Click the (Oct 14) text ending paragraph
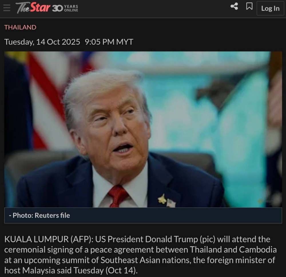The width and height of the screenshot is (286, 277). pos(122,270)
